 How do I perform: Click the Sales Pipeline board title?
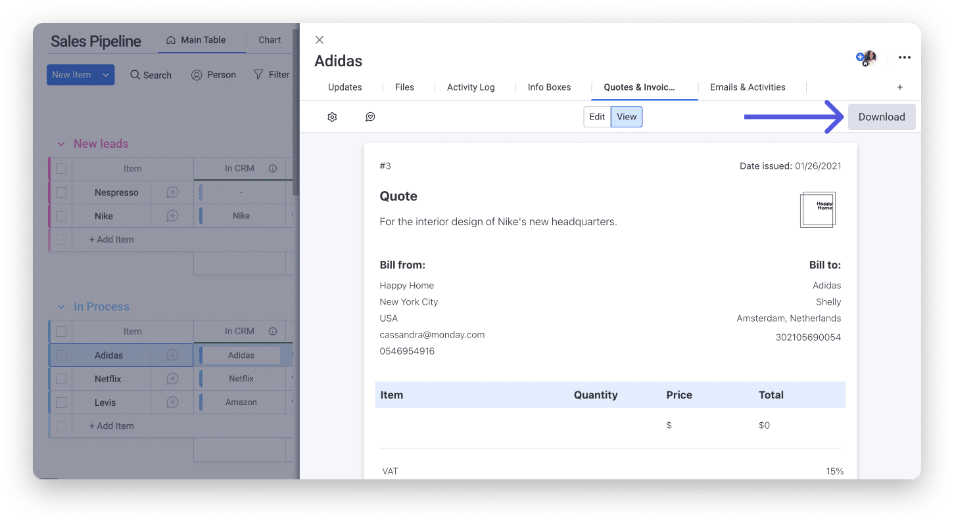[96, 41]
